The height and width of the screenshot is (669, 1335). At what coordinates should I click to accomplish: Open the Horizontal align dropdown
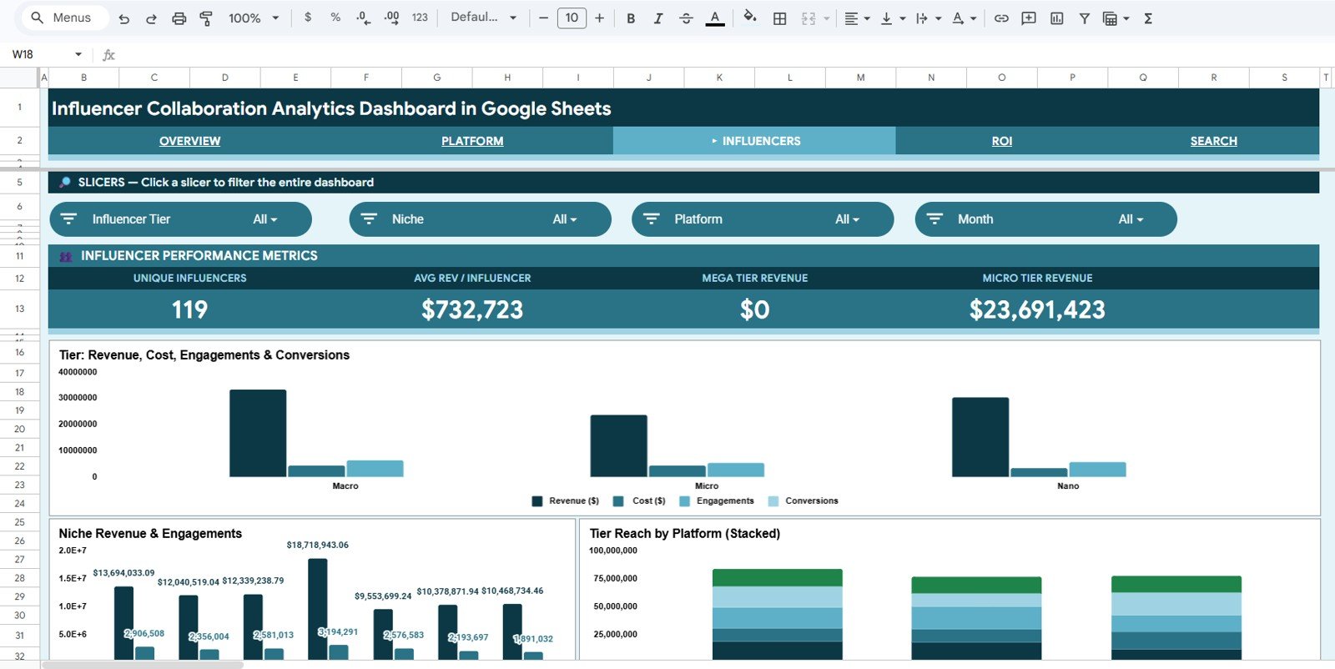point(857,18)
